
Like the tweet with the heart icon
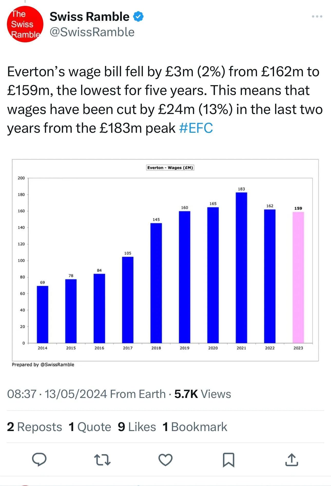165,460
